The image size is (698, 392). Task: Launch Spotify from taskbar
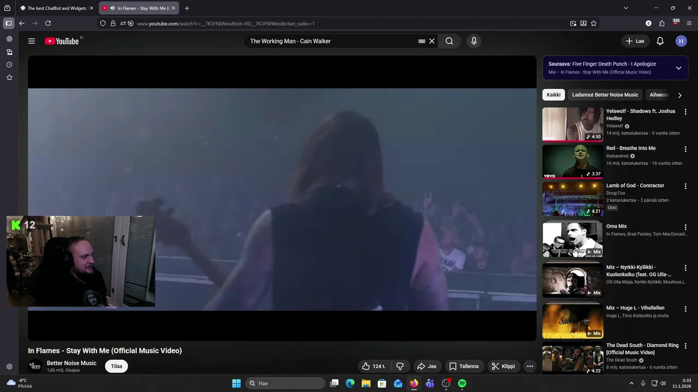pos(462,383)
